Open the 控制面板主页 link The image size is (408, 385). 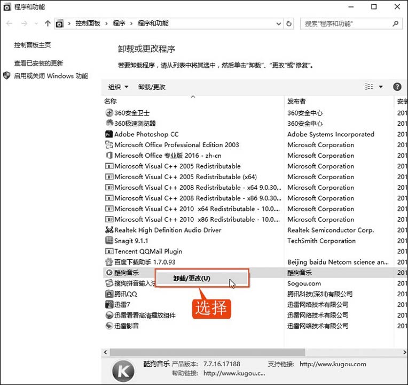[x=32, y=45]
